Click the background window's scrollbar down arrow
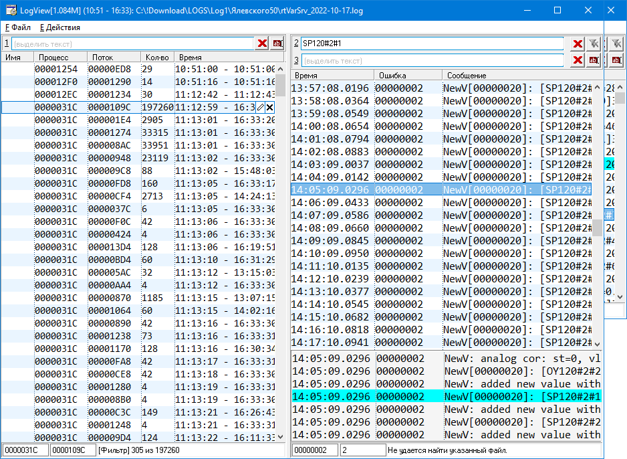 coord(620,296)
